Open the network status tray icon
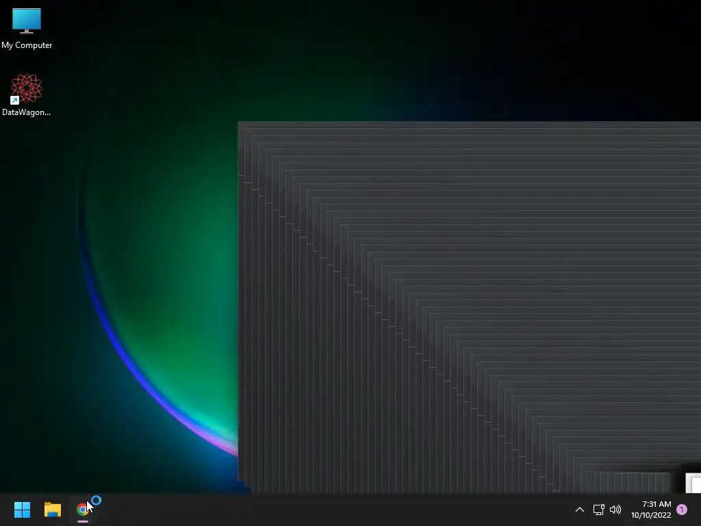701x526 pixels. [598, 510]
